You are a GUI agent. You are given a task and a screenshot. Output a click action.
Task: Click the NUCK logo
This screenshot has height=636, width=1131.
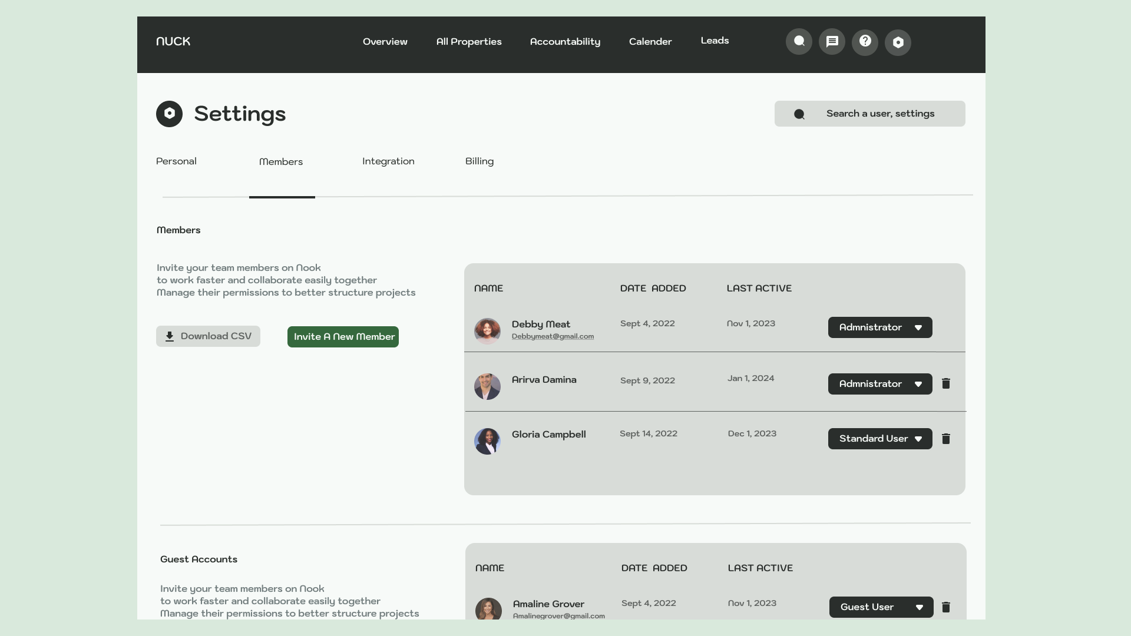click(x=173, y=41)
